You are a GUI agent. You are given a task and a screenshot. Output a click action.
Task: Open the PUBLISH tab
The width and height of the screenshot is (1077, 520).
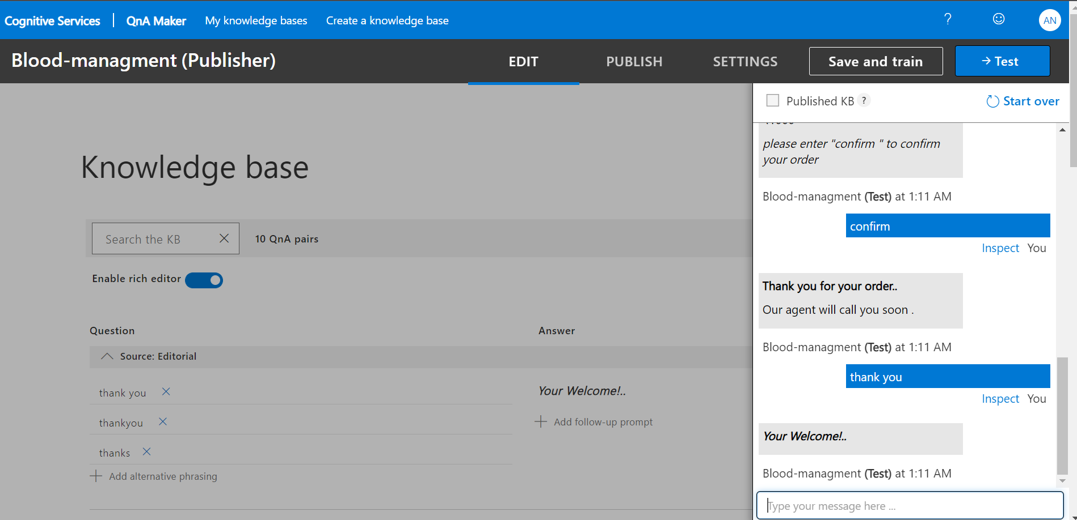tap(634, 62)
